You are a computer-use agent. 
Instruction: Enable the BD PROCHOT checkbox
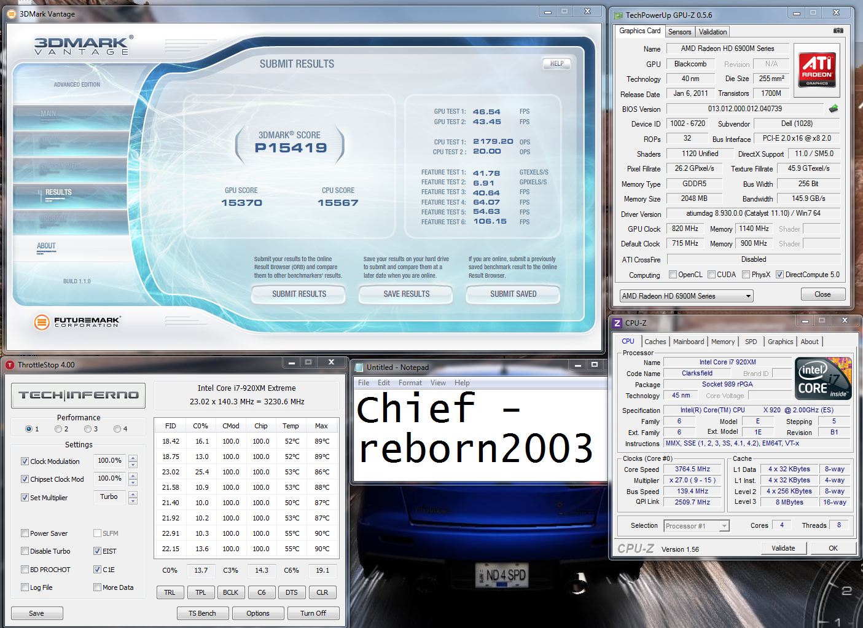[25, 569]
